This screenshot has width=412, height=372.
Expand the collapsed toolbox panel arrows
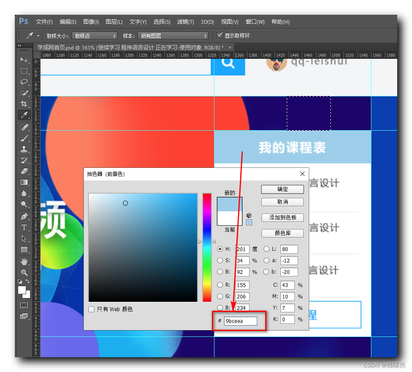tap(19, 46)
